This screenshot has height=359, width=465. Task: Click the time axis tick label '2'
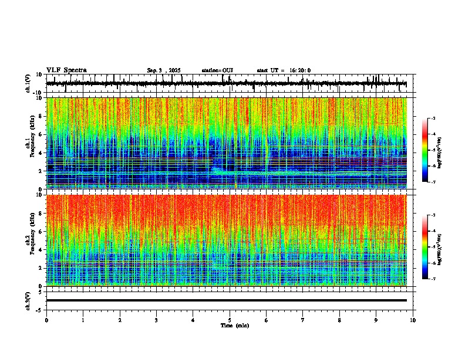(x=120, y=320)
